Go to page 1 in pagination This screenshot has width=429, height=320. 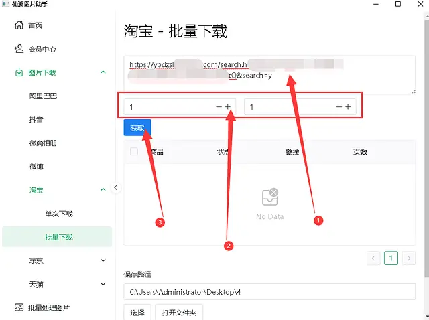point(391,258)
